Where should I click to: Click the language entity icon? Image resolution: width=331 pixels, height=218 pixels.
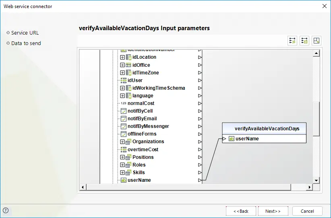click(x=128, y=96)
